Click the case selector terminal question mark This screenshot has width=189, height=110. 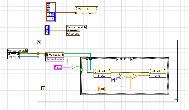(x=81, y=70)
